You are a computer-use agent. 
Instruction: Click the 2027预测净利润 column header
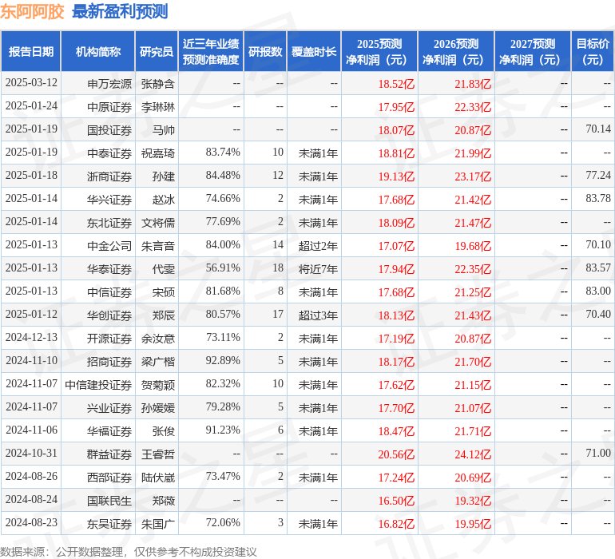pos(533,51)
